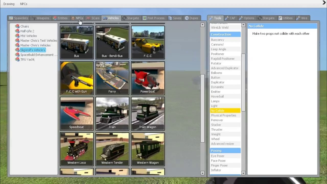Select the Buoyancy tool

click(225, 40)
